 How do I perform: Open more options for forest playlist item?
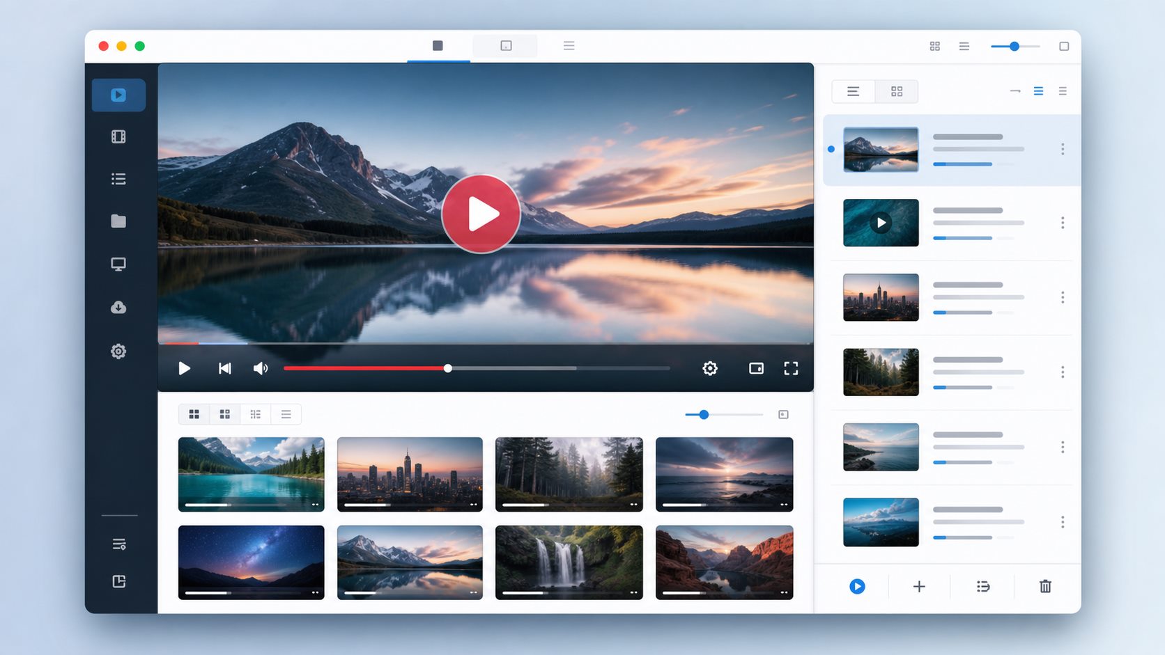(1063, 372)
